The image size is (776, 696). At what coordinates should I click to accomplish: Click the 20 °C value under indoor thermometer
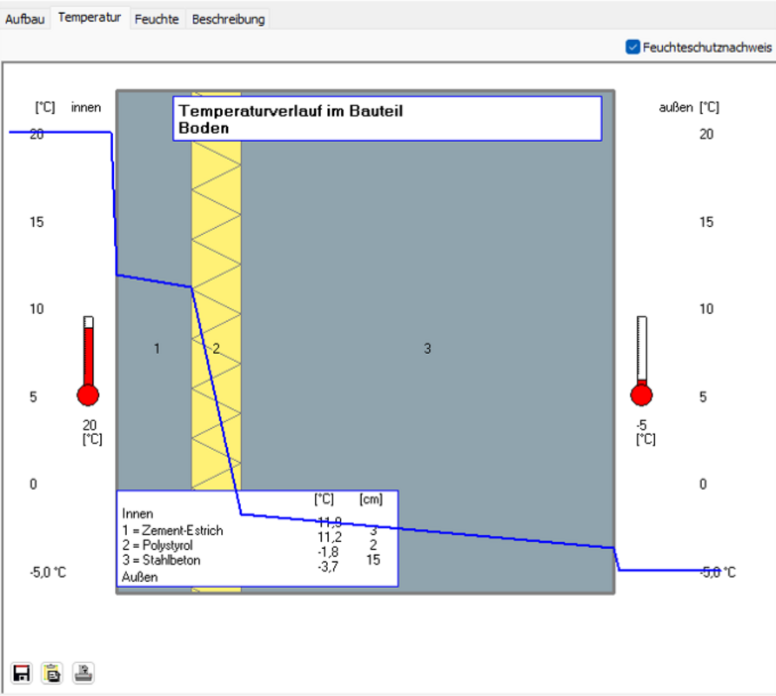[90, 425]
